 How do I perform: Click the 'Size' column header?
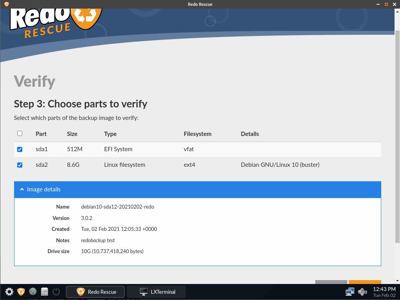click(x=72, y=134)
